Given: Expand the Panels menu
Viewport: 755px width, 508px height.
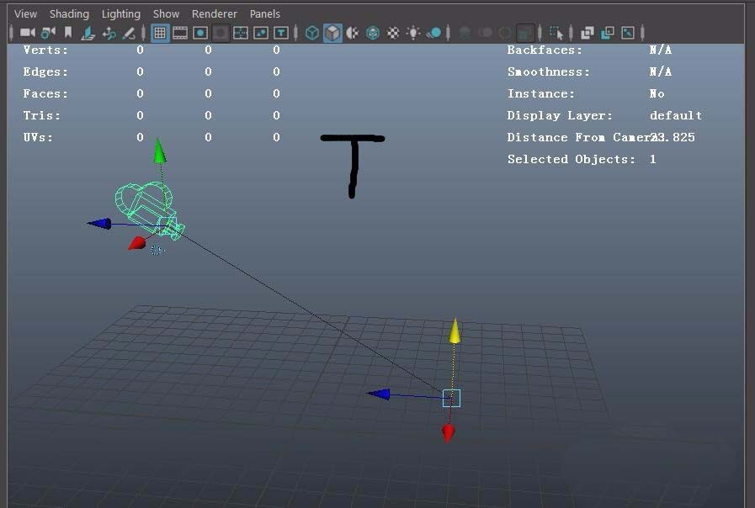Looking at the screenshot, I should click(x=265, y=13).
